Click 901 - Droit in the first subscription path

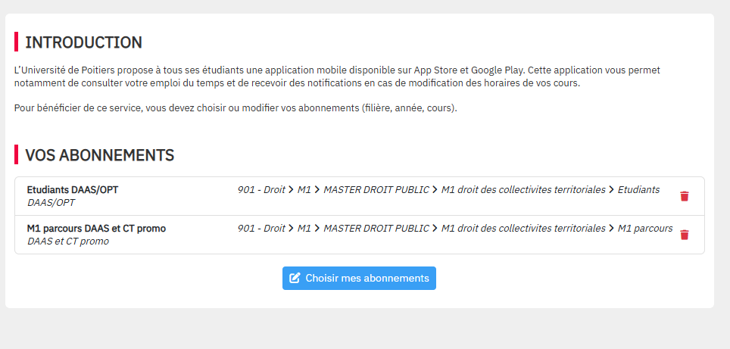point(261,190)
